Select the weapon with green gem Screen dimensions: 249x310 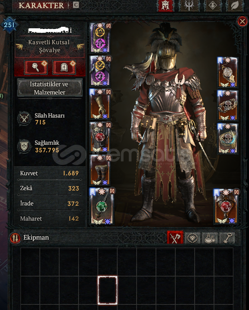point(102,206)
